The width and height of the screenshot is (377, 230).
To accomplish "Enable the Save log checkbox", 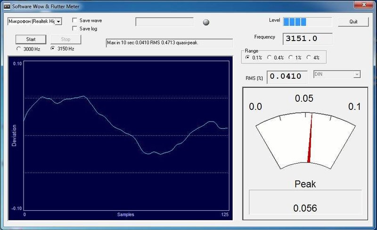I will click(x=75, y=28).
